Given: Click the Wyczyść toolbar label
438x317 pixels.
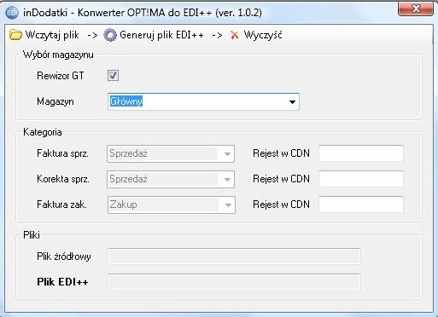Looking at the screenshot, I should [x=263, y=35].
